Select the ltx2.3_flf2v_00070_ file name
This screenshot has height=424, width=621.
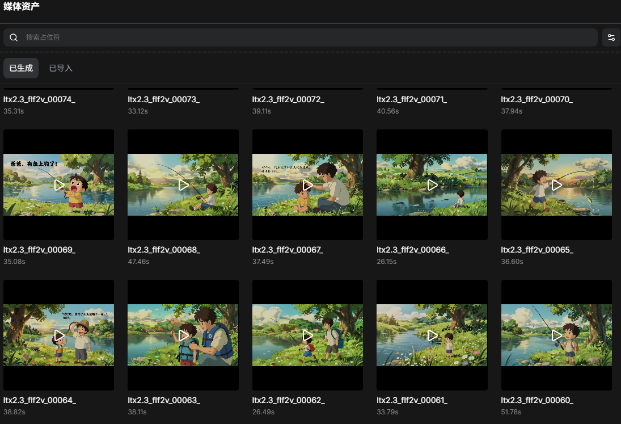tap(537, 99)
